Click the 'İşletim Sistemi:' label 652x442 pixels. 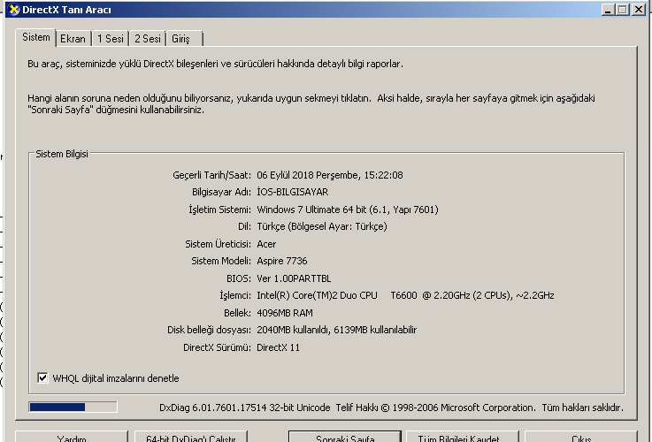[x=220, y=210]
